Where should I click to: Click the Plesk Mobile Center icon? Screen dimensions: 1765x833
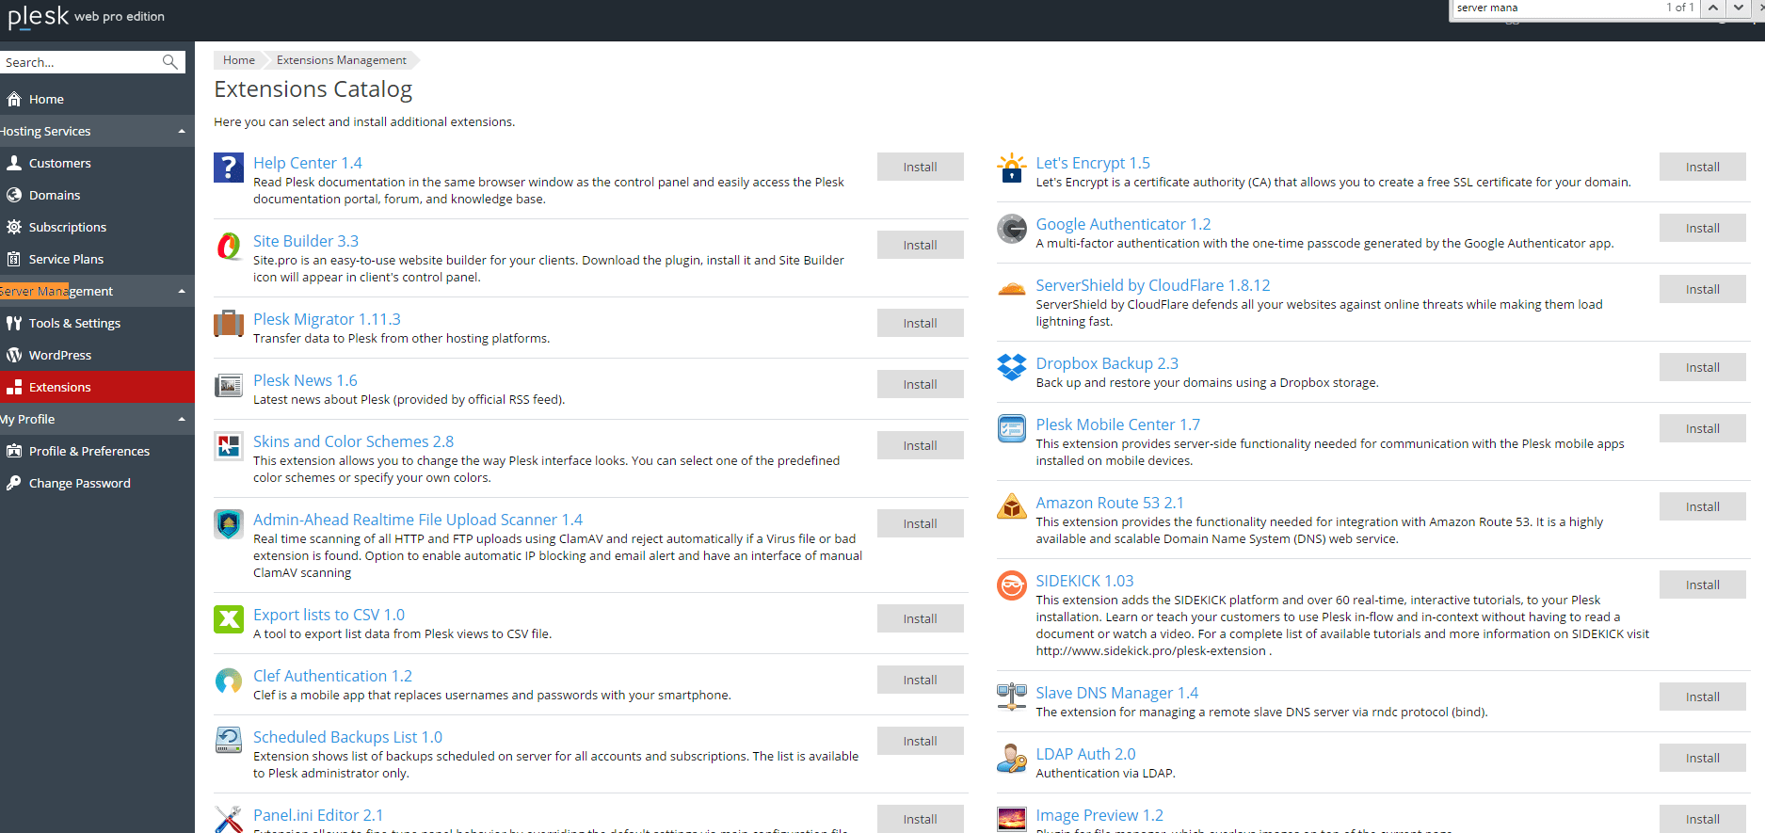[1012, 429]
